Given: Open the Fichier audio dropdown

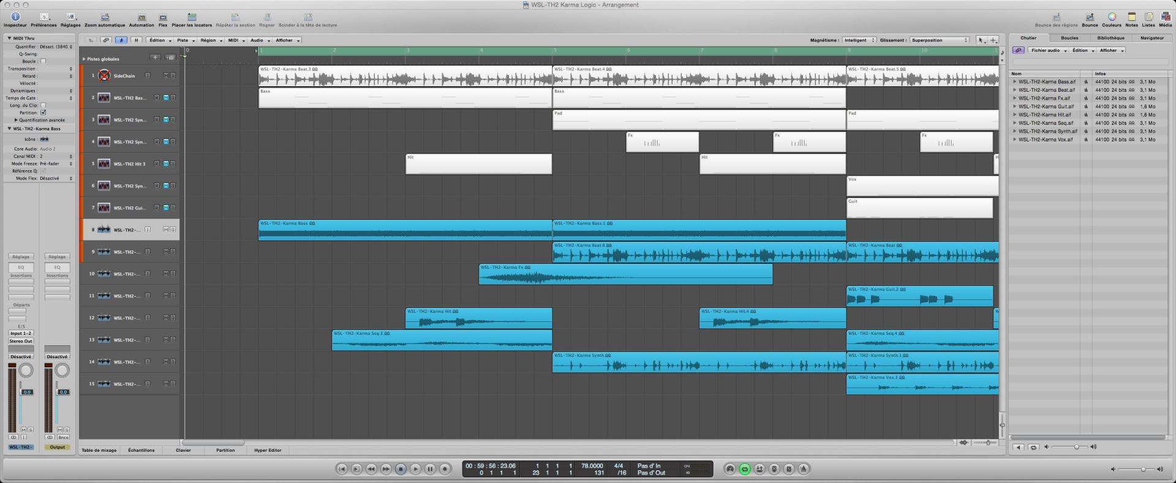Looking at the screenshot, I should point(1048,50).
